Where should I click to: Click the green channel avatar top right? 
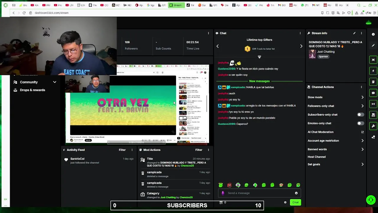369,23
